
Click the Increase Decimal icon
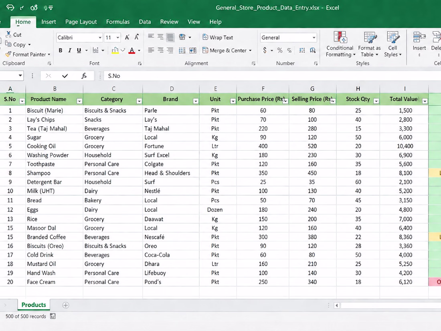(302, 50)
